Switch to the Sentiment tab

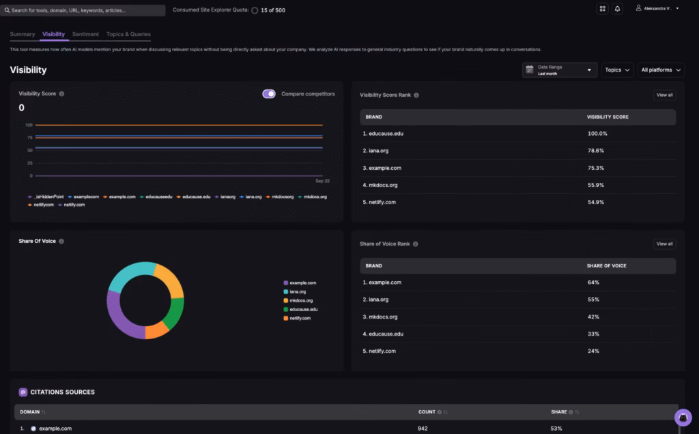point(85,33)
